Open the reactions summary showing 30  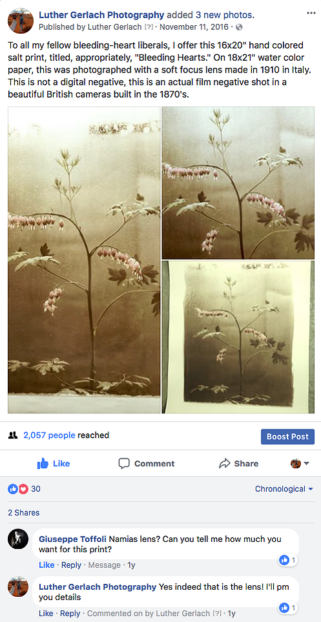click(x=24, y=489)
